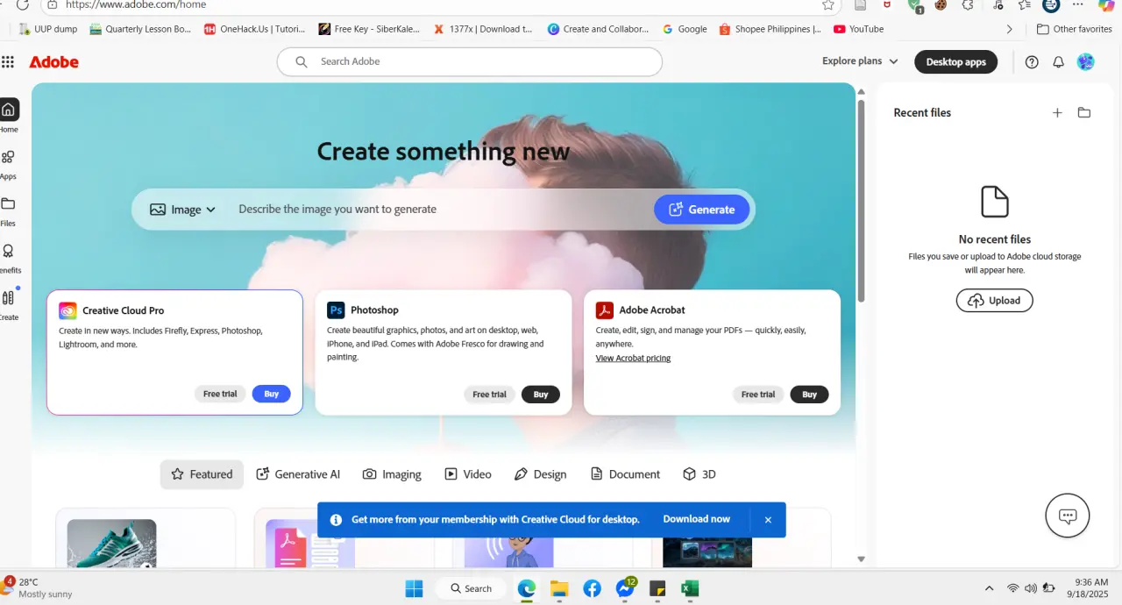Select the Document tab

click(x=625, y=474)
